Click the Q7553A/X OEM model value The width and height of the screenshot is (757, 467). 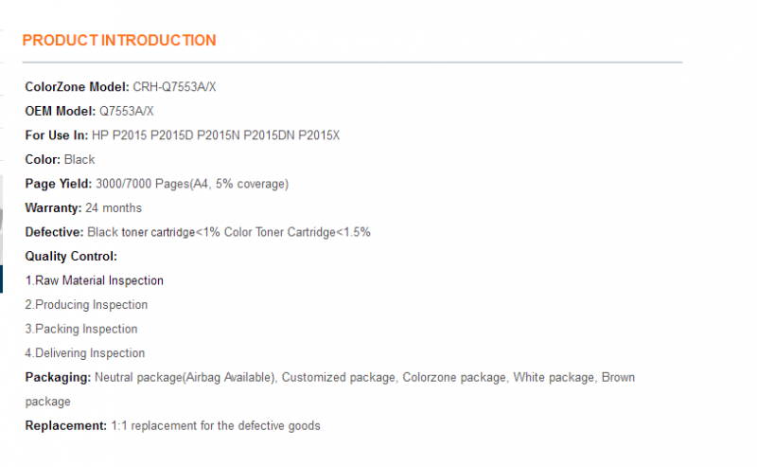pos(127,111)
